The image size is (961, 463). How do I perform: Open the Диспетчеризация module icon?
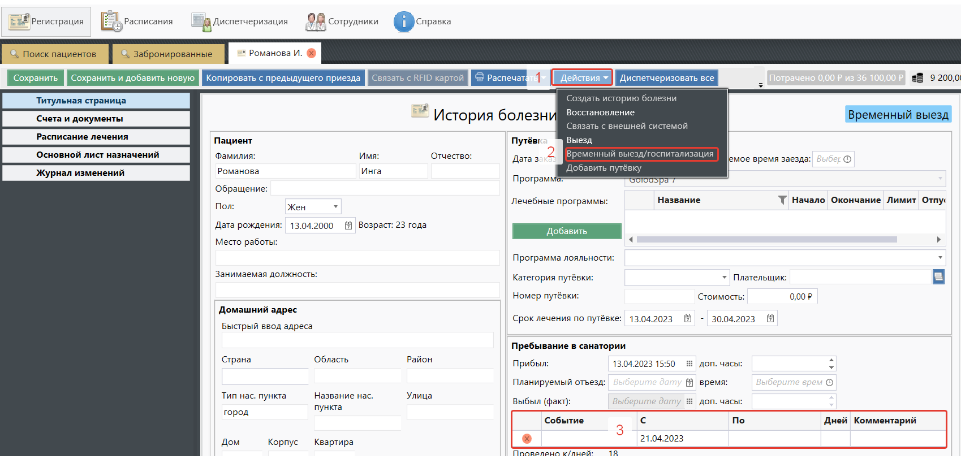pyautogui.click(x=201, y=21)
